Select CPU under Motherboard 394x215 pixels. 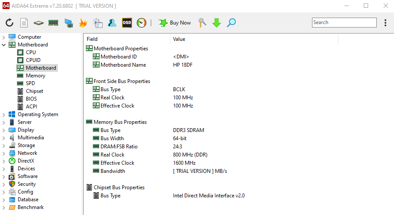click(x=31, y=52)
